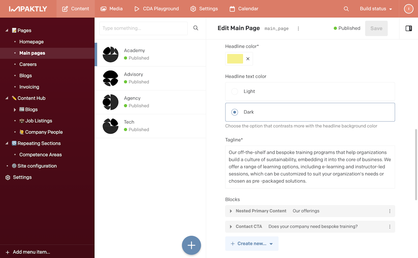Select the Tech record name
Screen dimensions: 418x258
click(129, 122)
